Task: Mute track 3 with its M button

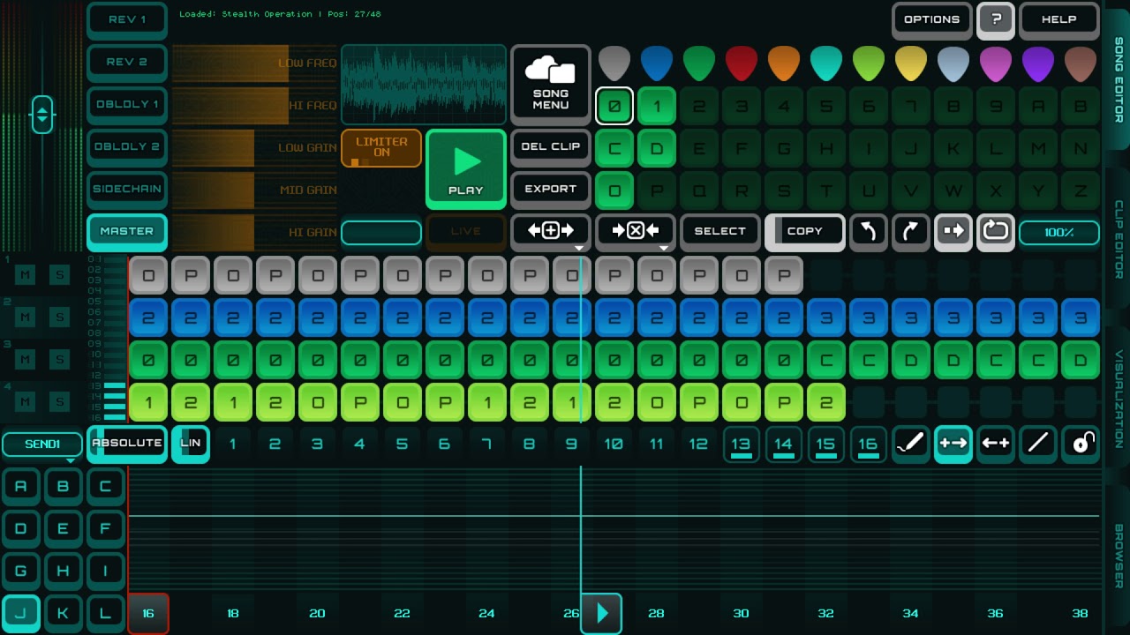Action: coord(26,360)
